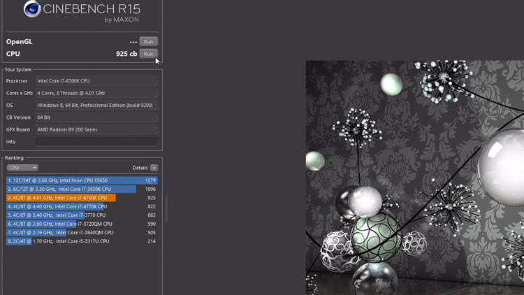Select the Cores x GHz field
The image size is (524, 295).
click(96, 93)
